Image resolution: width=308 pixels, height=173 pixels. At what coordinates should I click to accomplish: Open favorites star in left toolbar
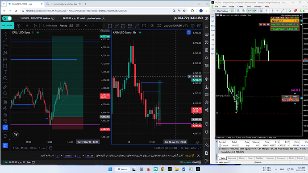point(5,145)
